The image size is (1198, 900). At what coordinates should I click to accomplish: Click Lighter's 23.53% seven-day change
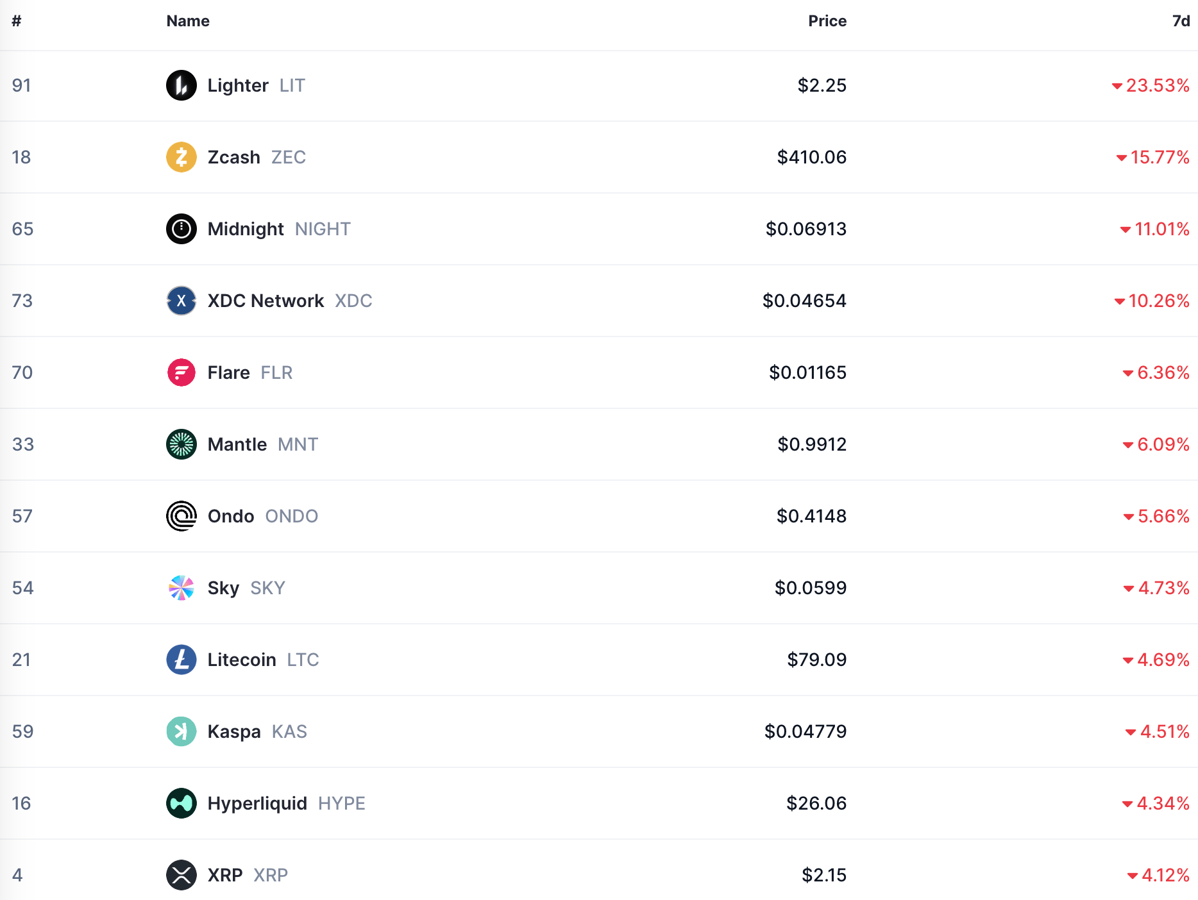[x=1157, y=85]
